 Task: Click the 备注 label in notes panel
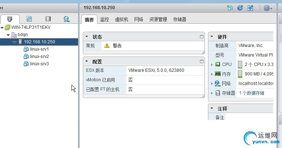pos(220,117)
